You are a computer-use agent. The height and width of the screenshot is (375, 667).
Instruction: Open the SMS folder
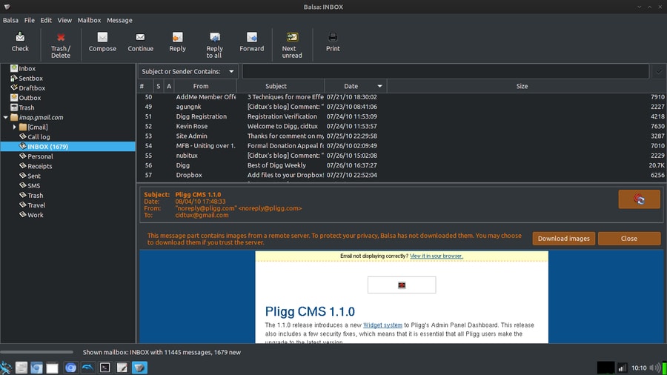pyautogui.click(x=33, y=186)
